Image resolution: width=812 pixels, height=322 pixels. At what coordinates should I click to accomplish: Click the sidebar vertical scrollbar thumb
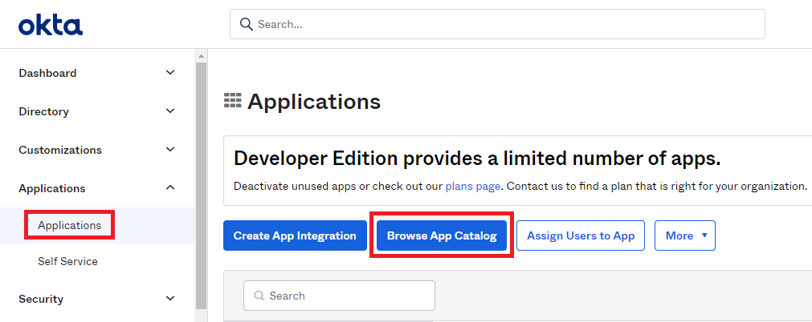[x=201, y=186]
